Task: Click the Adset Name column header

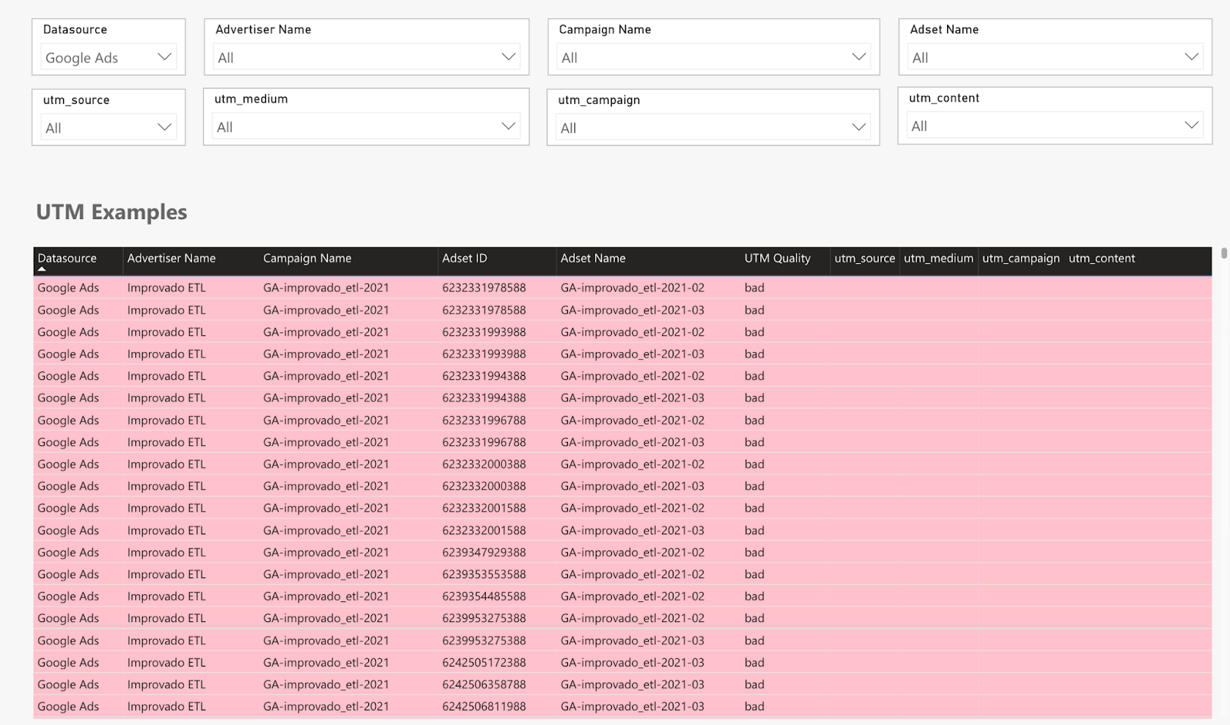Action: [x=593, y=258]
